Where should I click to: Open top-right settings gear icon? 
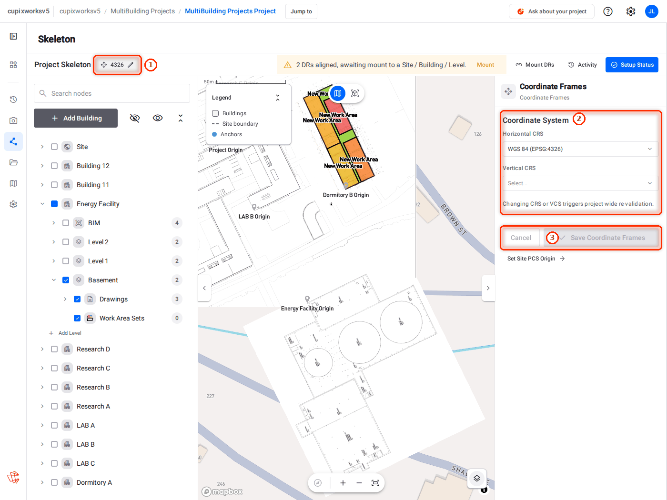(631, 11)
